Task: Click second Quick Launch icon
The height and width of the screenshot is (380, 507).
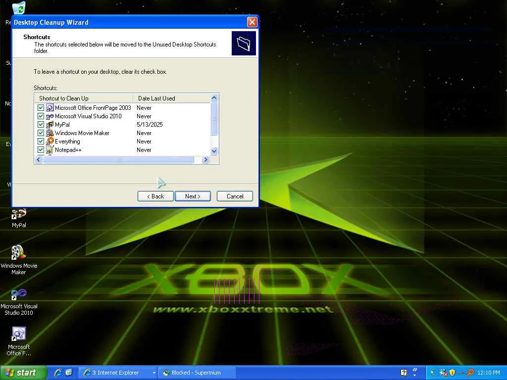Action: [x=69, y=373]
